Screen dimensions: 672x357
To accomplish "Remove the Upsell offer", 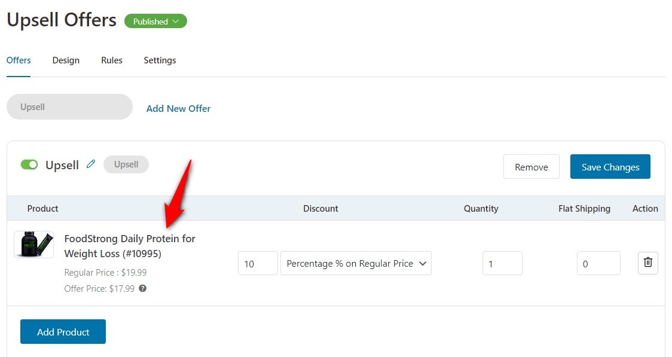I will coord(531,167).
